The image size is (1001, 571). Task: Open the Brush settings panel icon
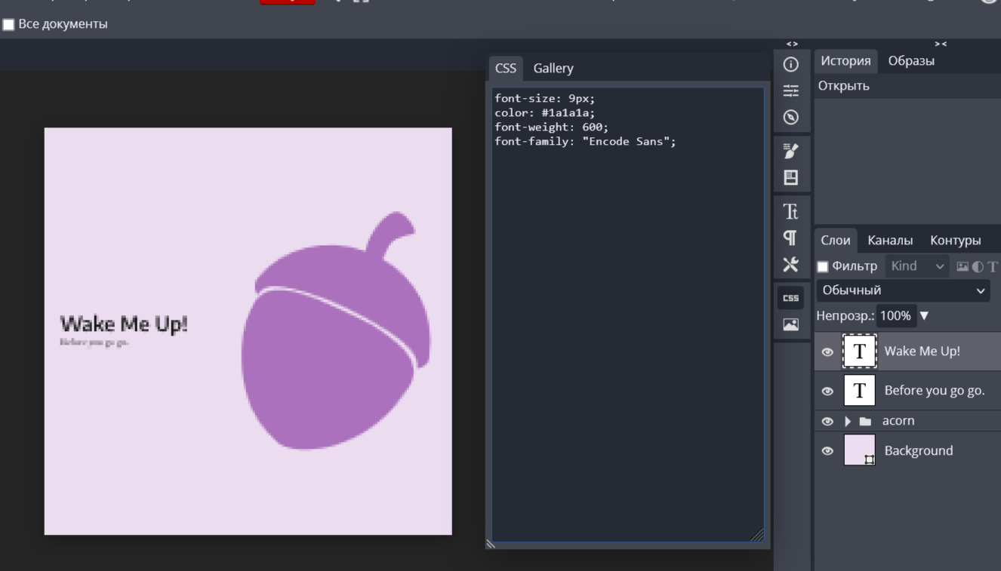point(790,152)
